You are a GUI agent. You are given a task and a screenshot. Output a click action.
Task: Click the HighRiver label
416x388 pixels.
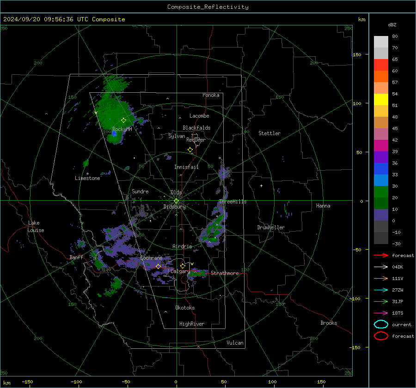pos(192,324)
